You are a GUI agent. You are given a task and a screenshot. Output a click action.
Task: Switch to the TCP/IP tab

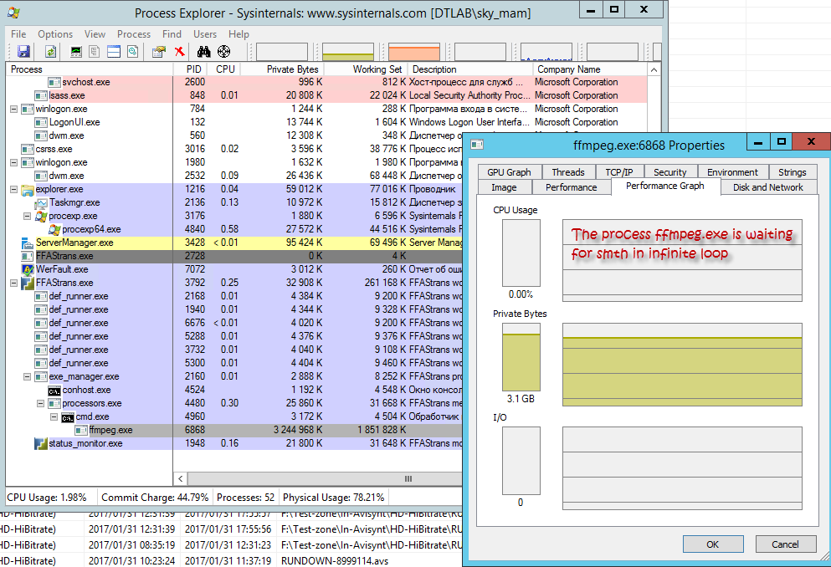pyautogui.click(x=619, y=172)
